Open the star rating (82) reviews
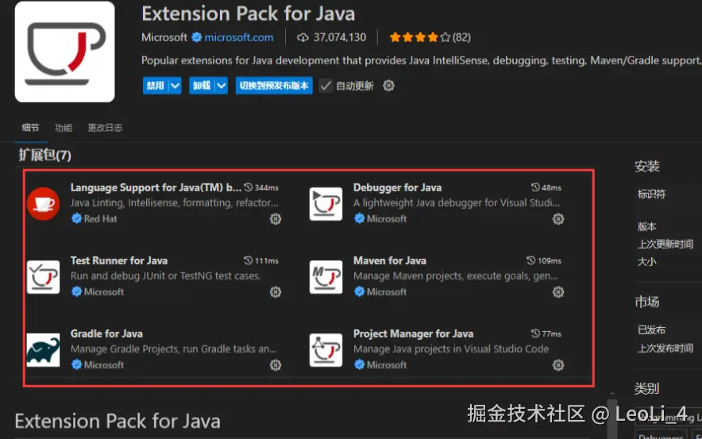 (430, 37)
